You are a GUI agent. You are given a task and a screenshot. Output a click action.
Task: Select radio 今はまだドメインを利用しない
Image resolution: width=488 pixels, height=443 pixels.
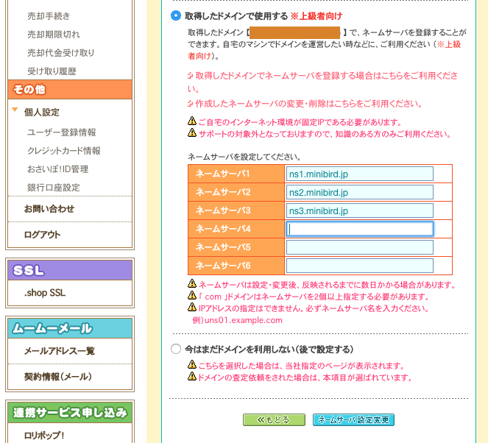tap(176, 349)
